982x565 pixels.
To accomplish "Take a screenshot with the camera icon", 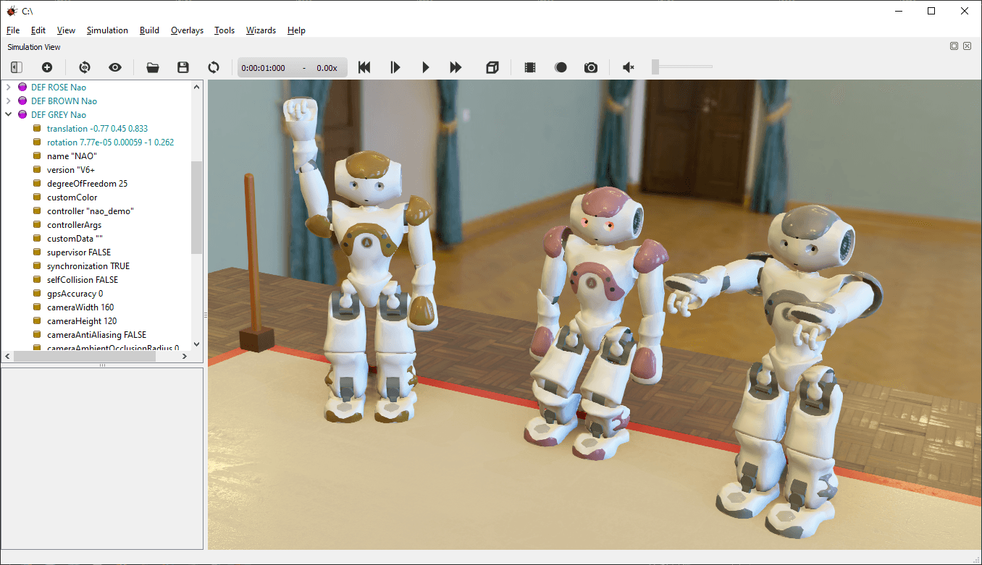I will 590,67.
